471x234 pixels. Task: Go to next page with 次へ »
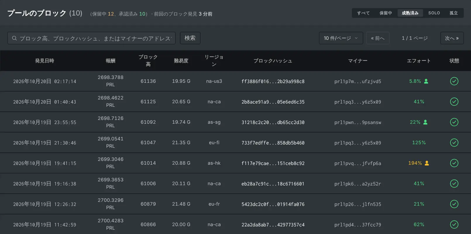452,38
